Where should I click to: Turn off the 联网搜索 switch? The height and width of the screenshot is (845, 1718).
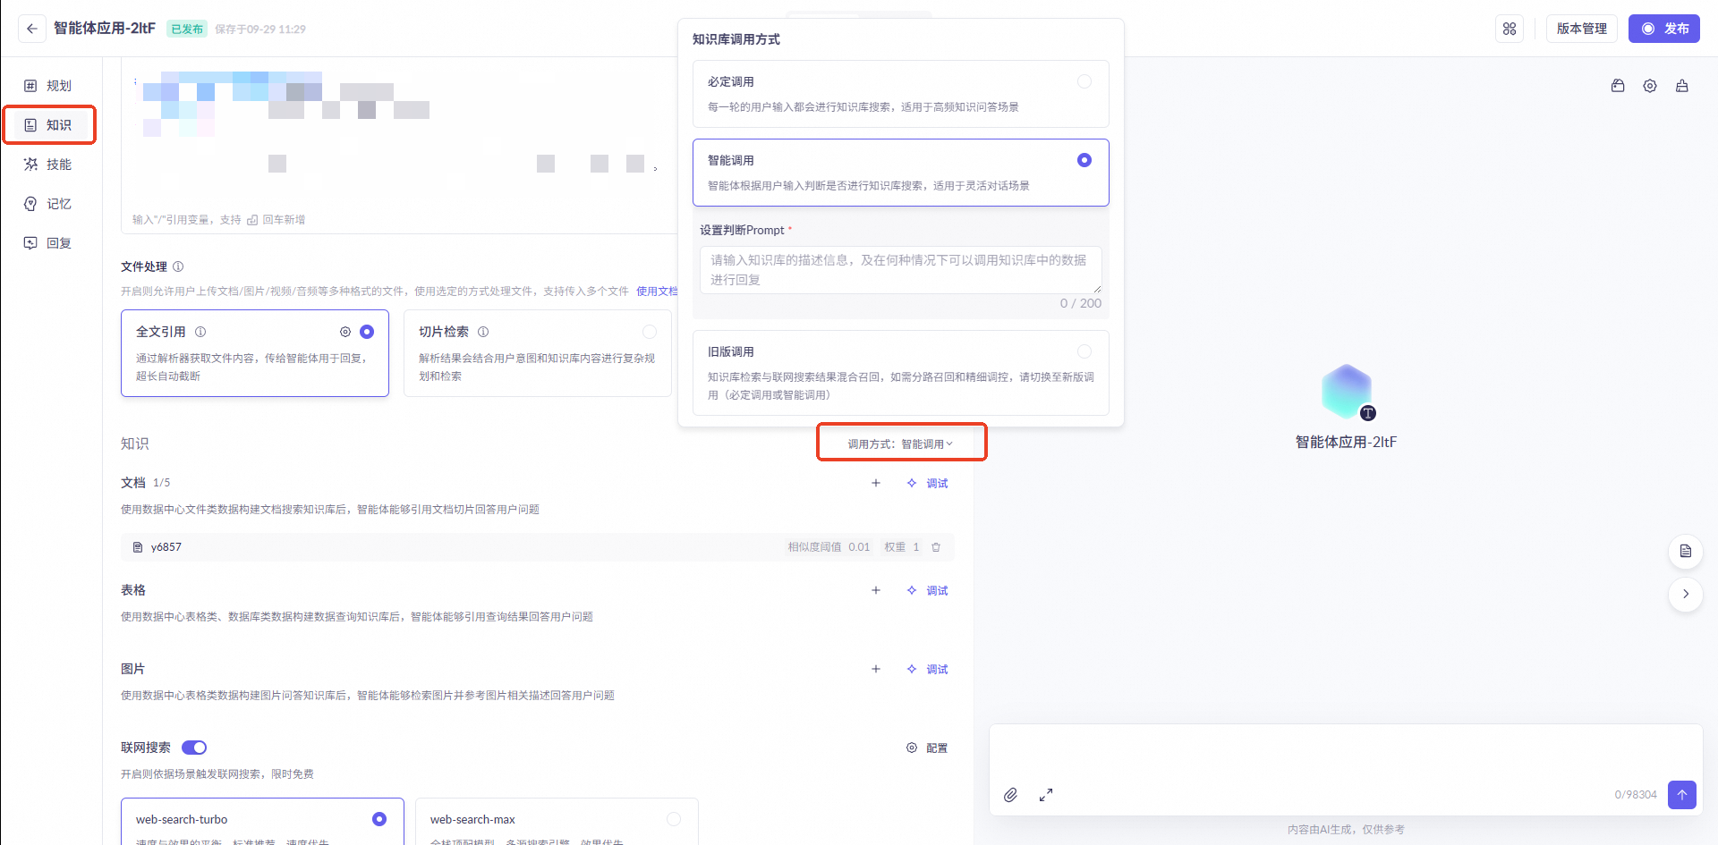[194, 748]
